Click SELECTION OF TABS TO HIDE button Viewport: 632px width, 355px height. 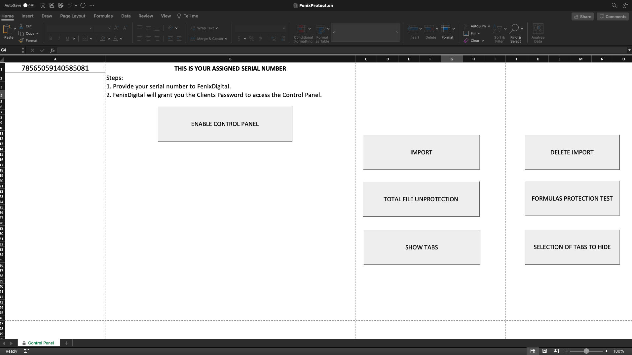[572, 247]
